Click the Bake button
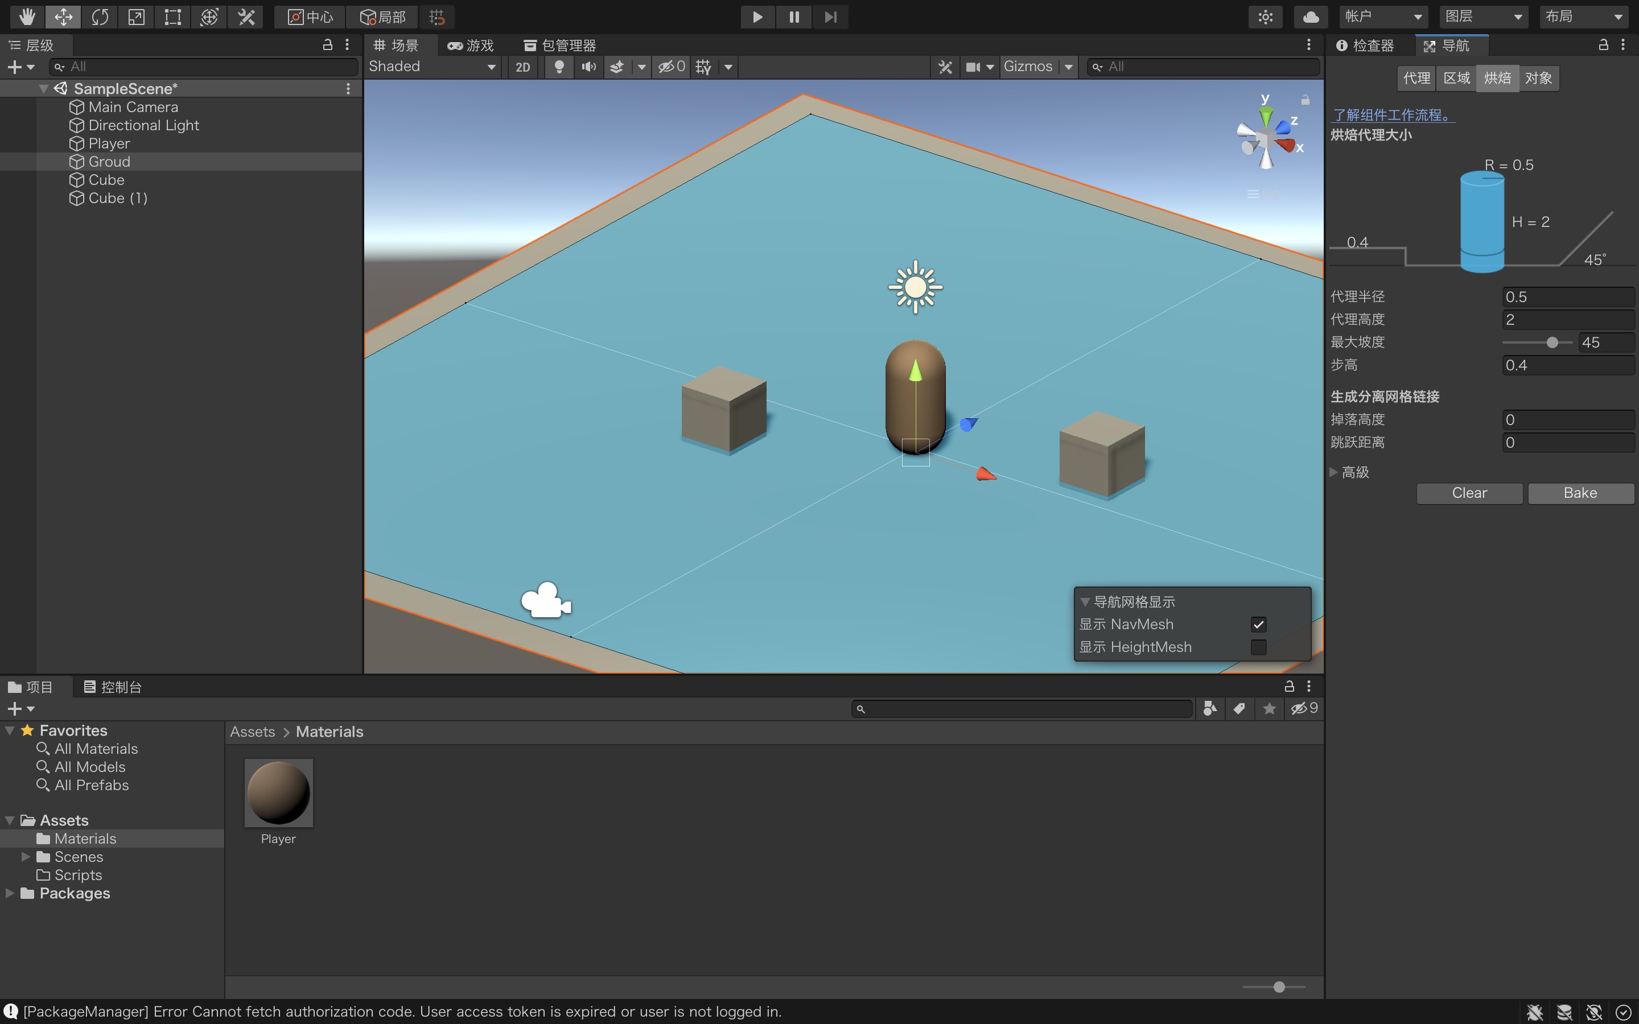1639x1024 pixels. coord(1580,493)
